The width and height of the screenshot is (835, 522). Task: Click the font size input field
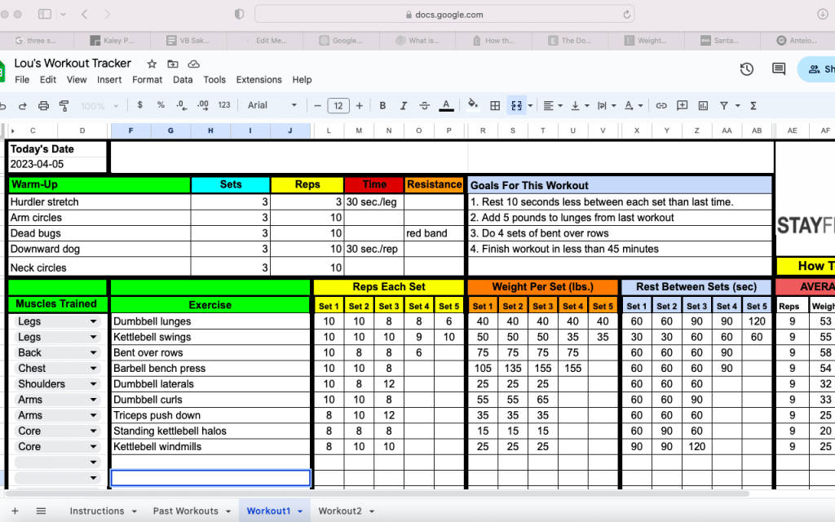[338, 105]
